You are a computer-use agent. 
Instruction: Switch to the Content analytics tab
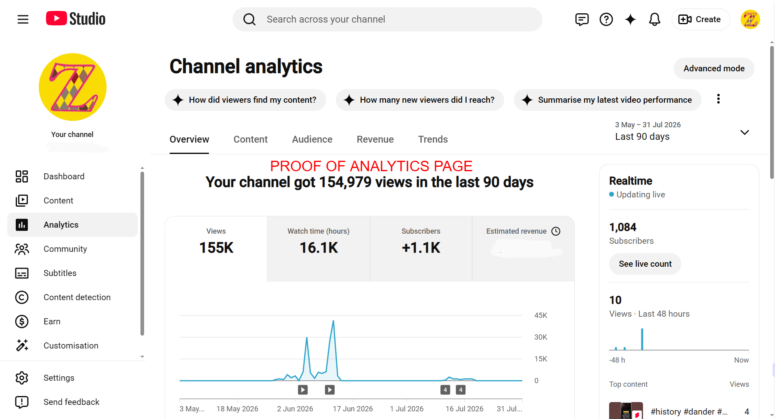pos(251,139)
